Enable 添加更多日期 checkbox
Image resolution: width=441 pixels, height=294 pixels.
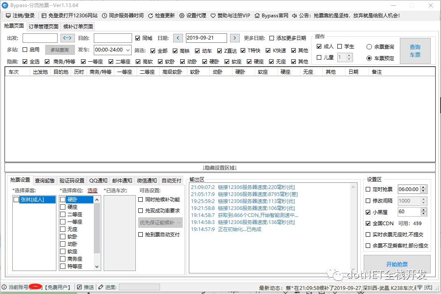[x=272, y=38]
